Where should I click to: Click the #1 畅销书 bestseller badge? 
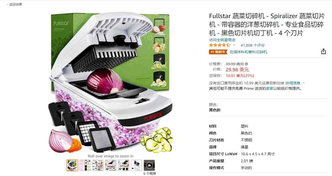click(218, 52)
